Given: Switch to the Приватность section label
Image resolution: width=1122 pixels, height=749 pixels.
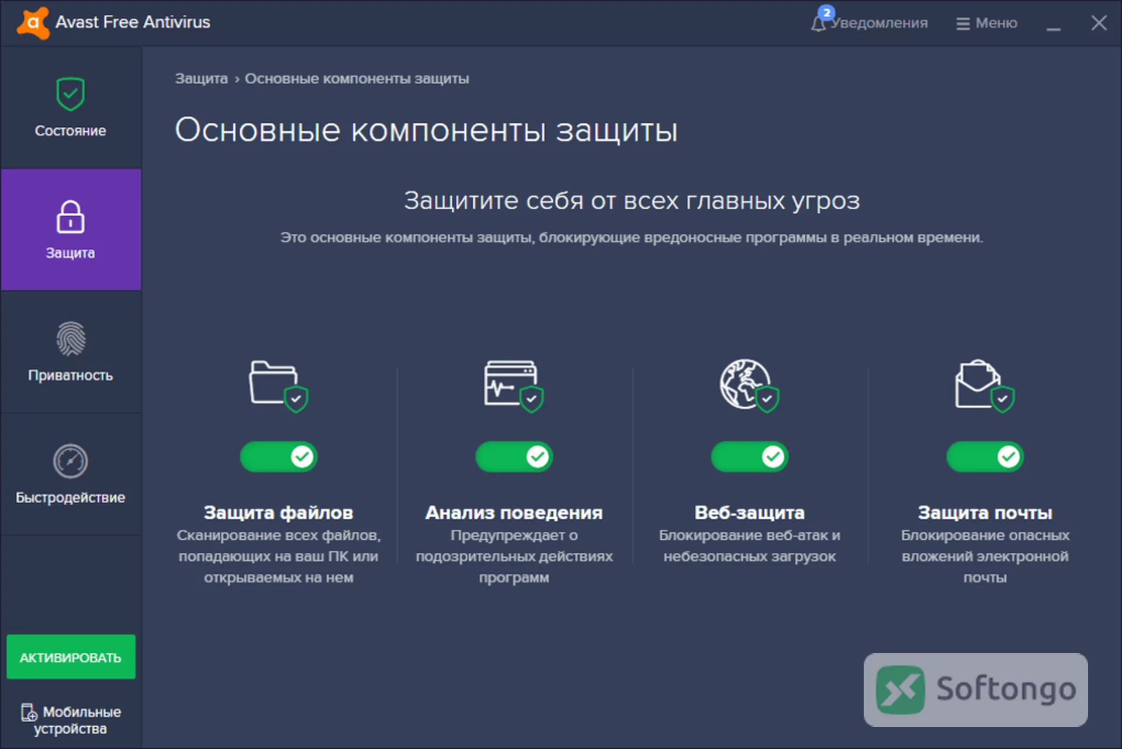Looking at the screenshot, I should (71, 375).
